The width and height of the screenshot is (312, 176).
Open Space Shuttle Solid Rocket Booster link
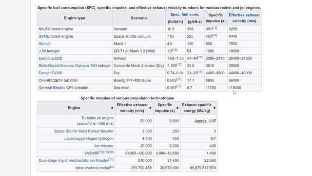pyautogui.click(x=83, y=131)
